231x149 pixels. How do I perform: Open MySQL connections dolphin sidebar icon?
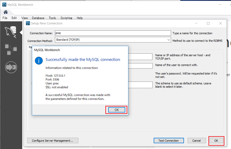(11, 32)
